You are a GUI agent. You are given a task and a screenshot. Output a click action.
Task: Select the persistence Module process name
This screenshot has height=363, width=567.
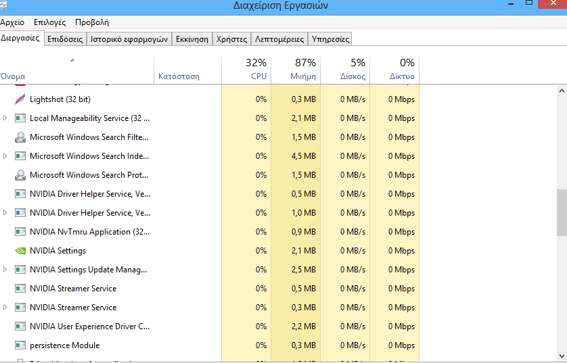coord(65,345)
